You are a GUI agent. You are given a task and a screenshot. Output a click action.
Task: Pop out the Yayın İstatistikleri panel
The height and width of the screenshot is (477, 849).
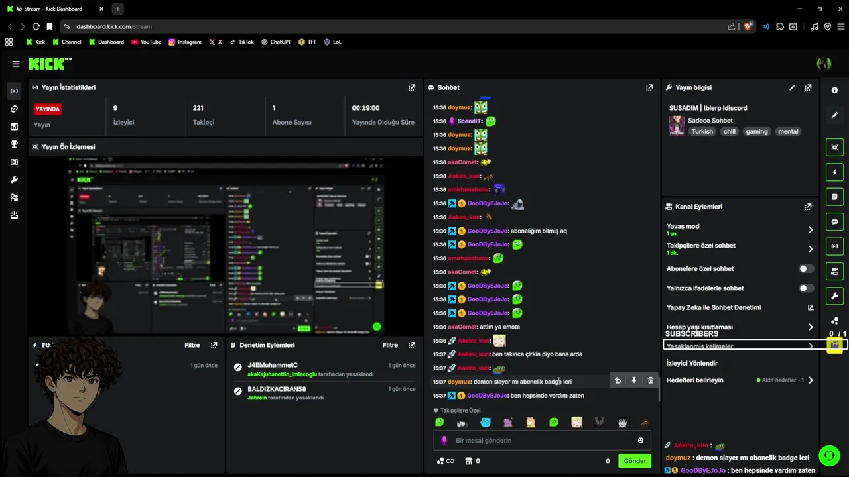[412, 87]
